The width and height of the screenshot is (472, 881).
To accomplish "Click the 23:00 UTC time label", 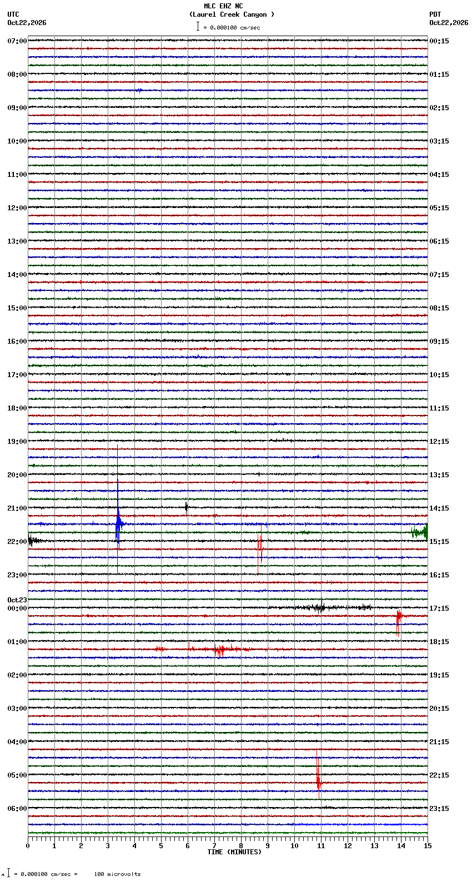I will 17,575.
